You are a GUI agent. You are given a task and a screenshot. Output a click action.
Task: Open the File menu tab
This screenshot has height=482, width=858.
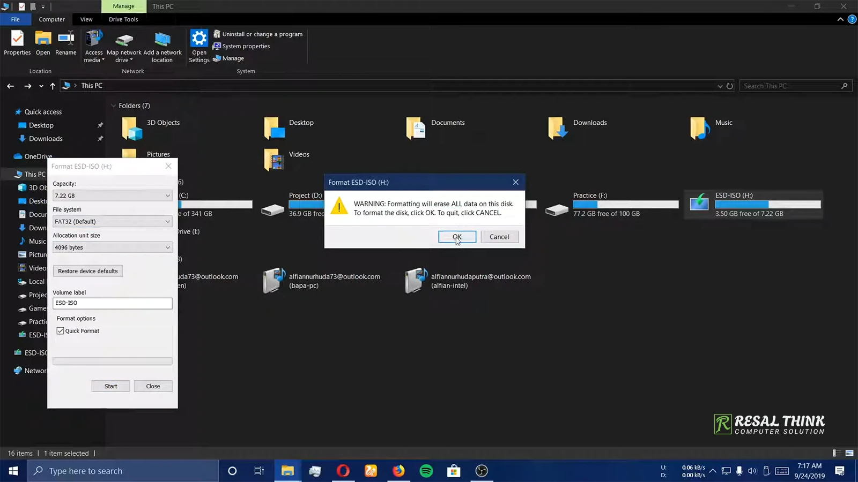coord(15,19)
